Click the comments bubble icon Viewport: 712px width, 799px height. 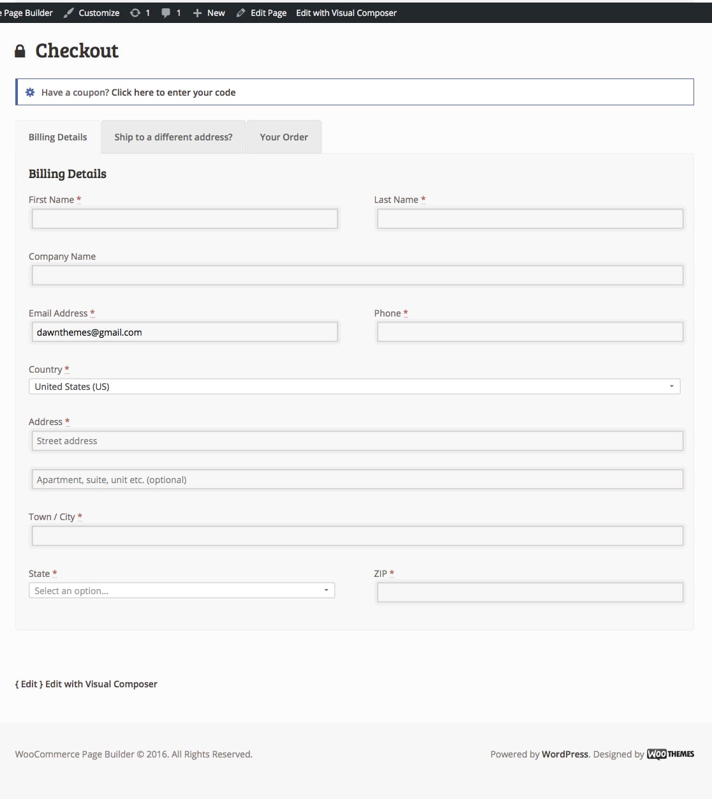166,13
